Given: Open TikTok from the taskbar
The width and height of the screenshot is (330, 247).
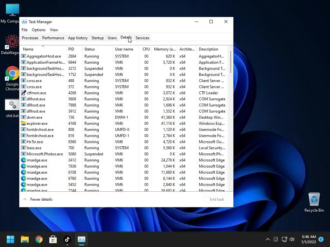Looking at the screenshot, I should coord(67,239).
